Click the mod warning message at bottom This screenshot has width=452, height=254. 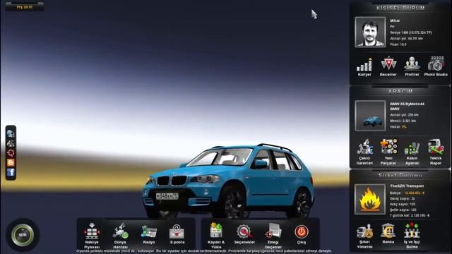(204, 251)
